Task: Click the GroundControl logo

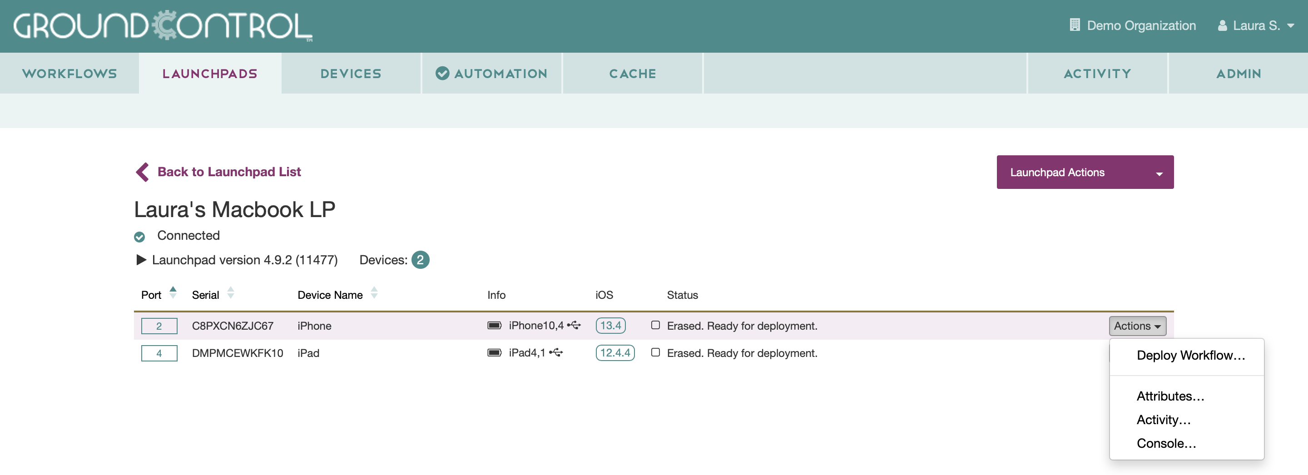Action: (x=163, y=25)
